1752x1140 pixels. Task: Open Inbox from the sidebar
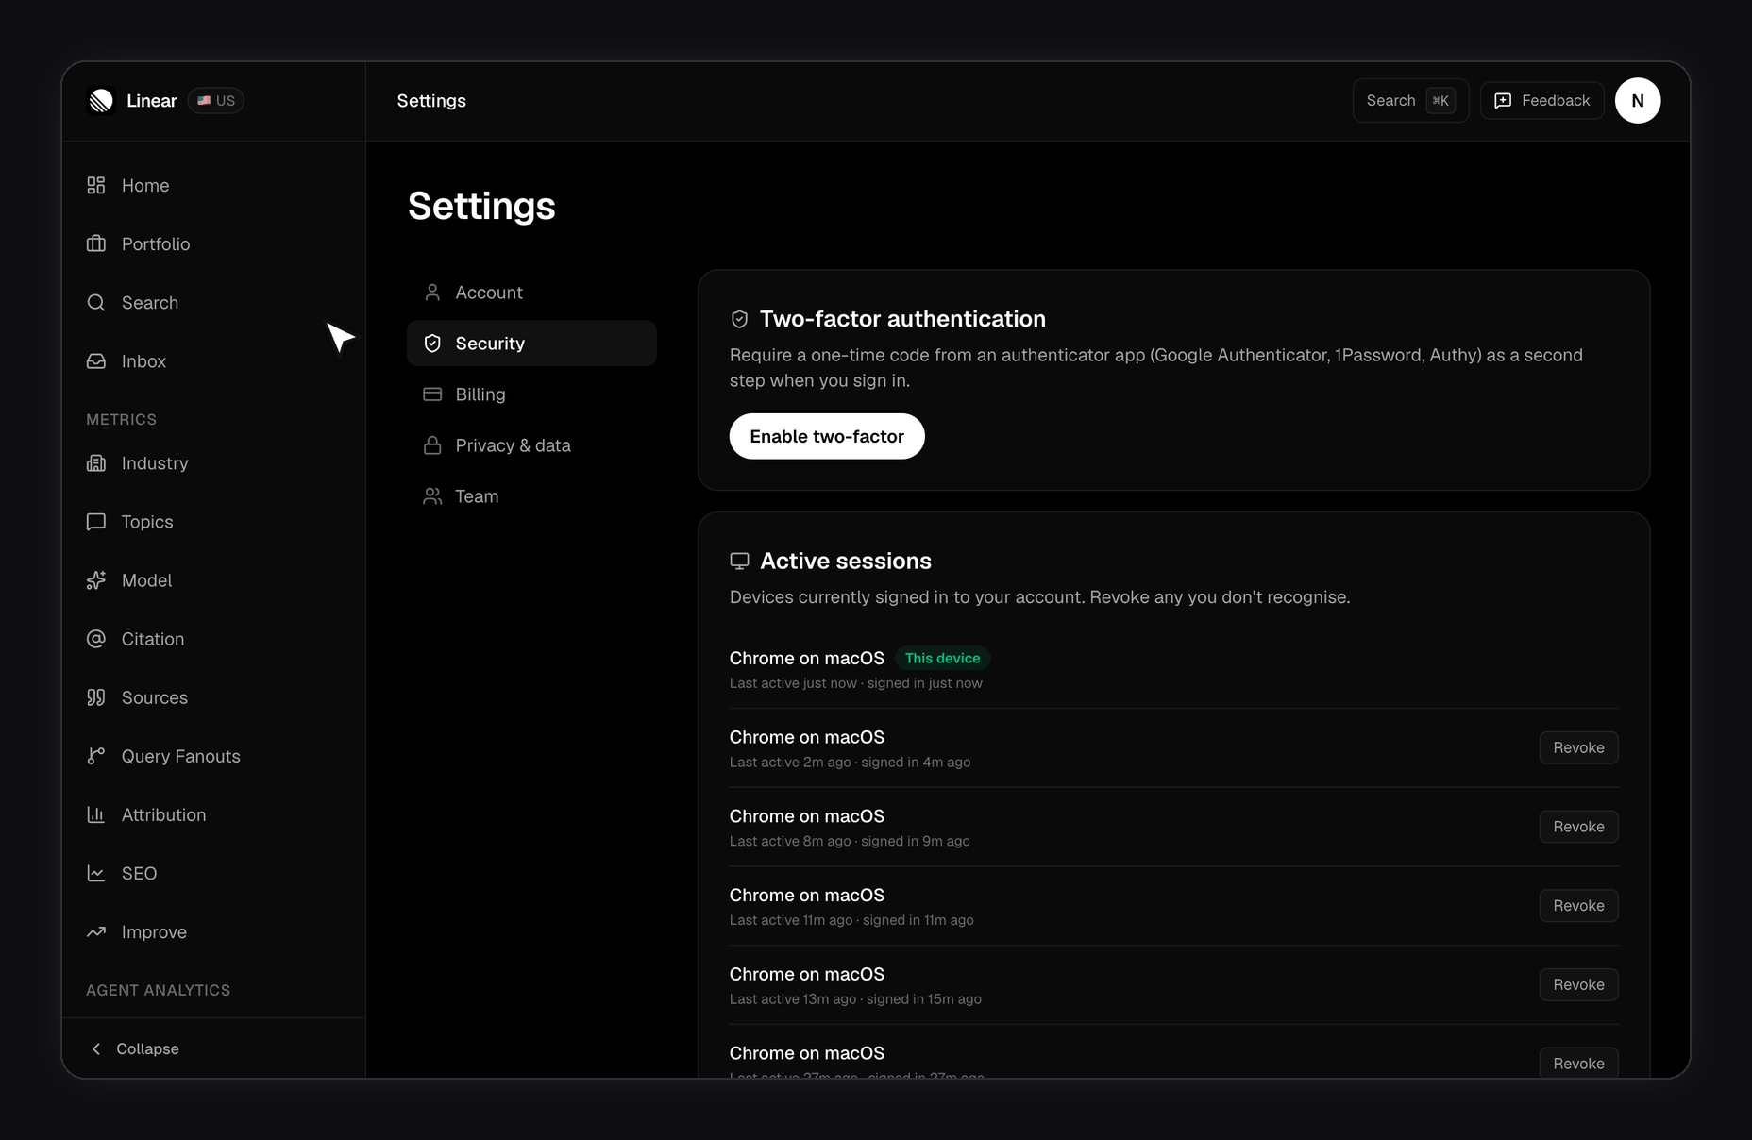213,360
